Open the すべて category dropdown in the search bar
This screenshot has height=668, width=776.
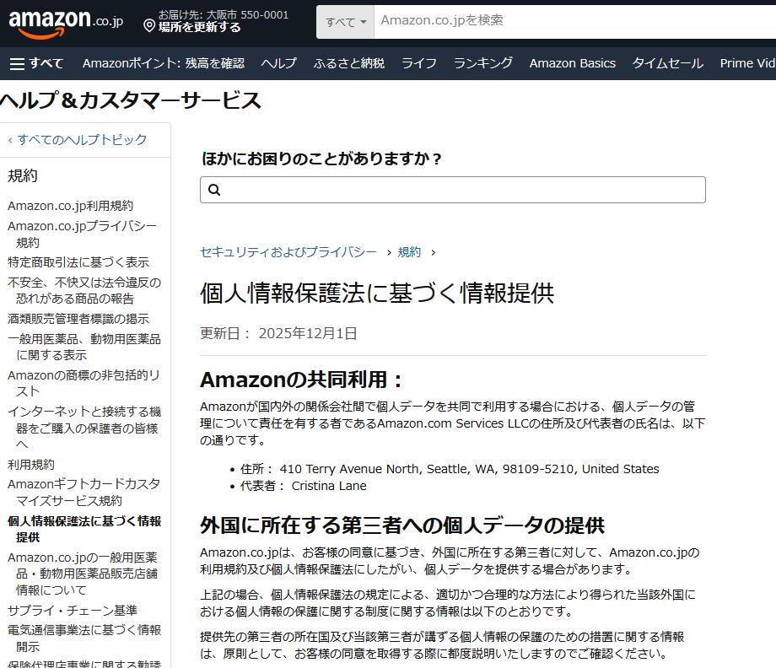coord(344,21)
